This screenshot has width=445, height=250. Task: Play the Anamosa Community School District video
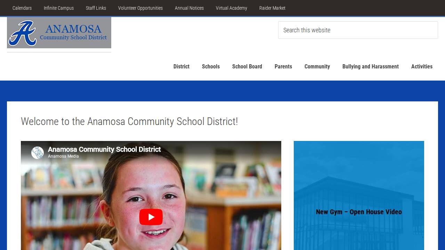151,217
